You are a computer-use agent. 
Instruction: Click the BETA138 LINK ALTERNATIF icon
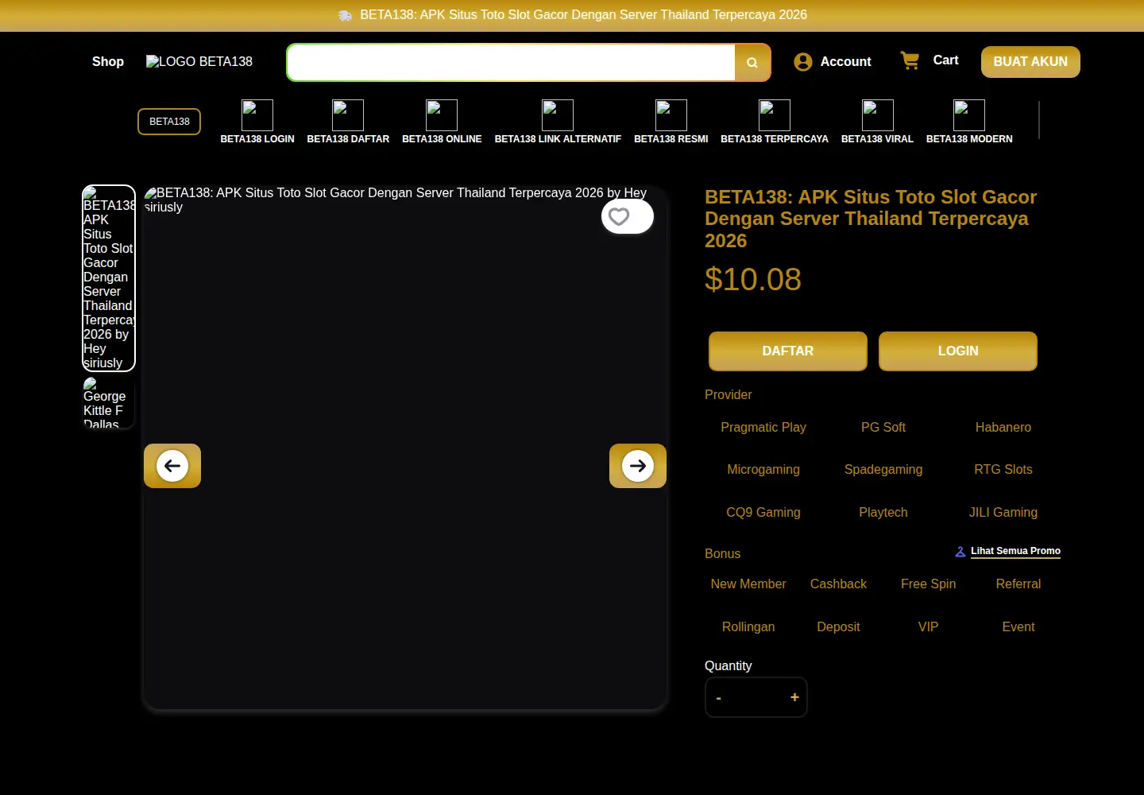pos(558,115)
